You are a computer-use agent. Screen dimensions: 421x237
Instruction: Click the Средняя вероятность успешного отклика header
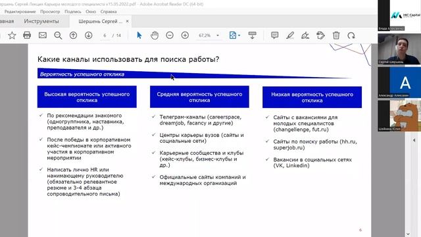coord(199,97)
